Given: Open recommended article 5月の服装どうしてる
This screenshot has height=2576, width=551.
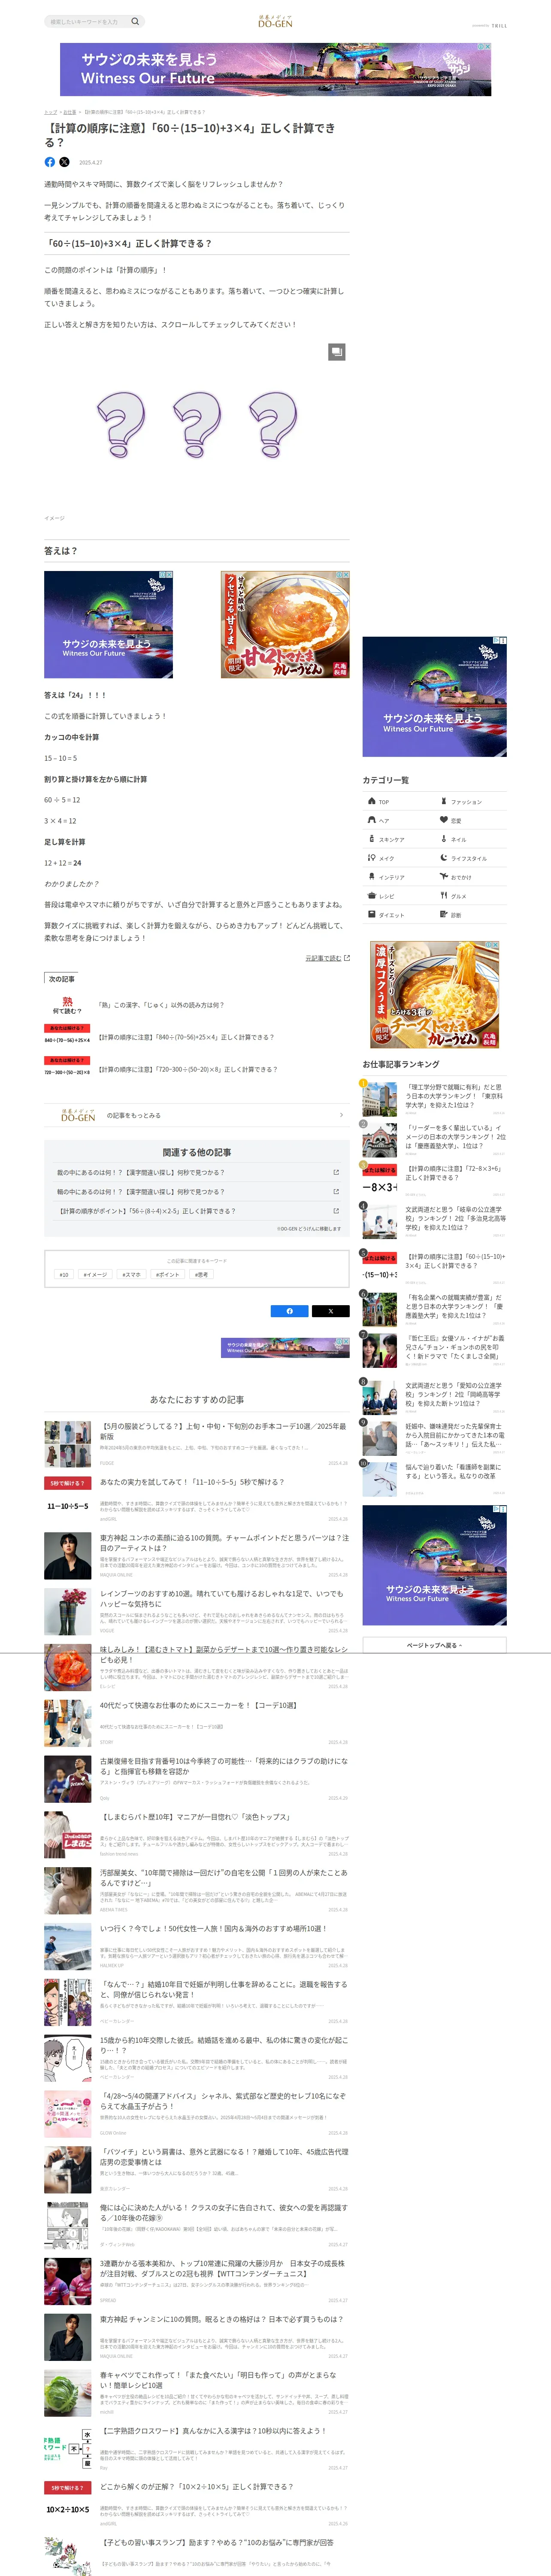Looking at the screenshot, I should [x=197, y=1443].
